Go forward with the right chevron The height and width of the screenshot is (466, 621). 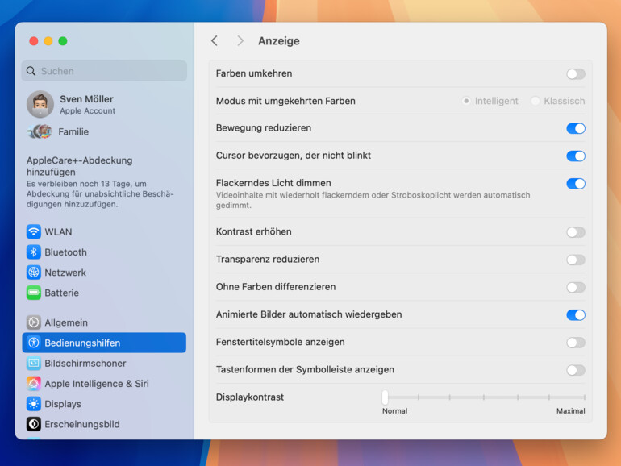[240, 40]
